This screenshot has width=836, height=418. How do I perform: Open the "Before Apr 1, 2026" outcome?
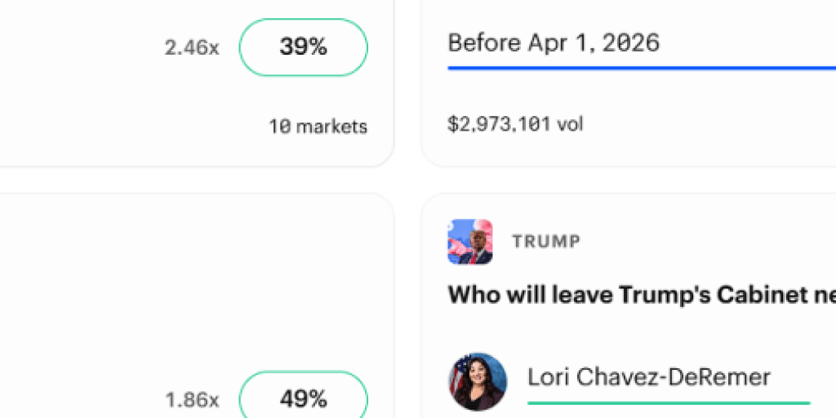click(554, 42)
